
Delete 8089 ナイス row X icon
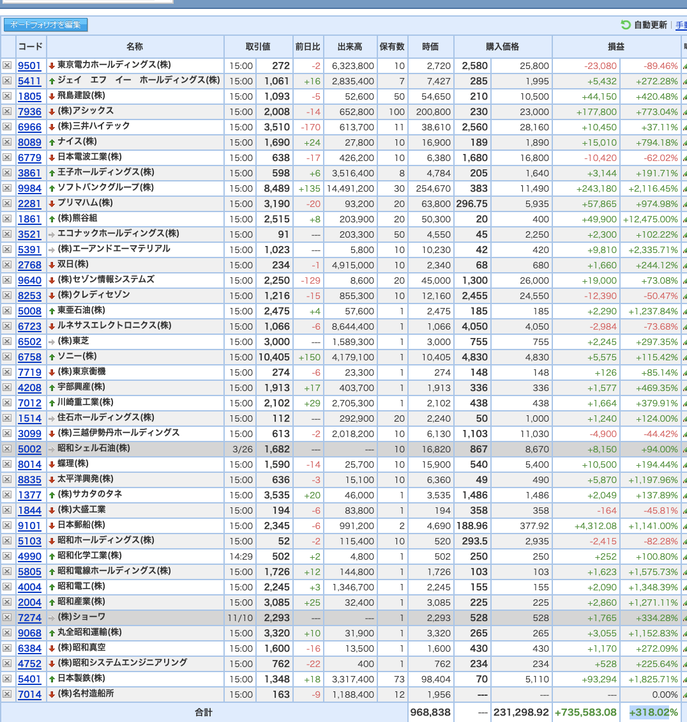pyautogui.click(x=7, y=142)
